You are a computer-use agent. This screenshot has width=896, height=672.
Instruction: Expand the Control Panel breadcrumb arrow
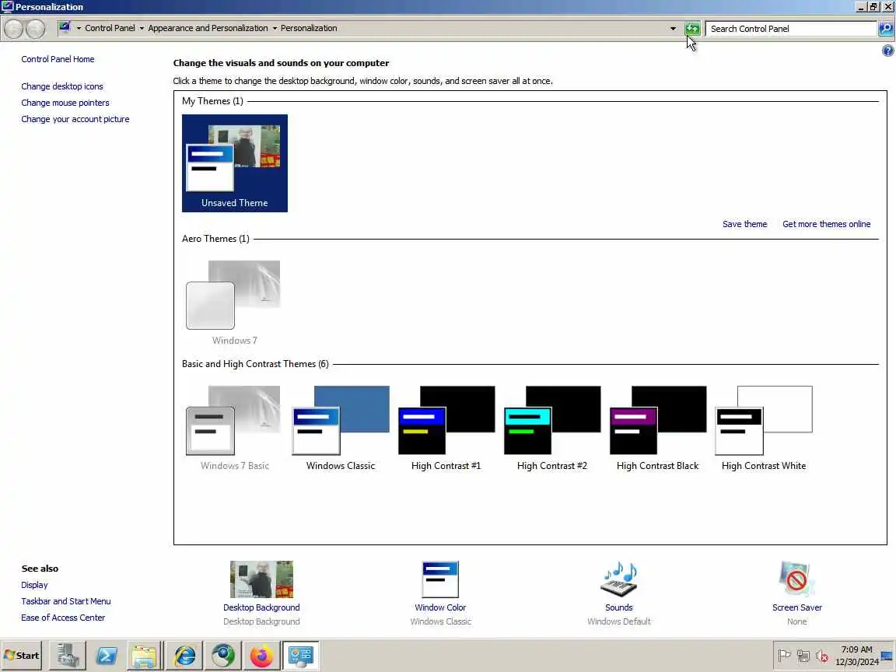coord(79,28)
